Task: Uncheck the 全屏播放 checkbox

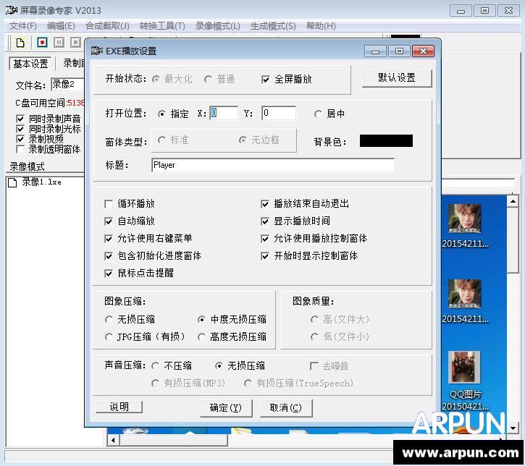Action: pyautogui.click(x=266, y=79)
